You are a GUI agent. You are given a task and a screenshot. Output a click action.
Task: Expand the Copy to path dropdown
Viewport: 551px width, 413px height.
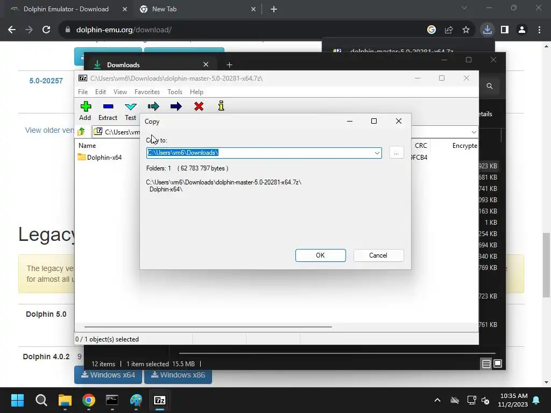point(377,153)
